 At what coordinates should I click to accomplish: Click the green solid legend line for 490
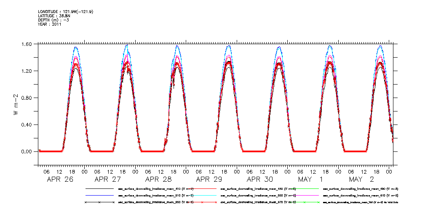click(x=305, y=188)
